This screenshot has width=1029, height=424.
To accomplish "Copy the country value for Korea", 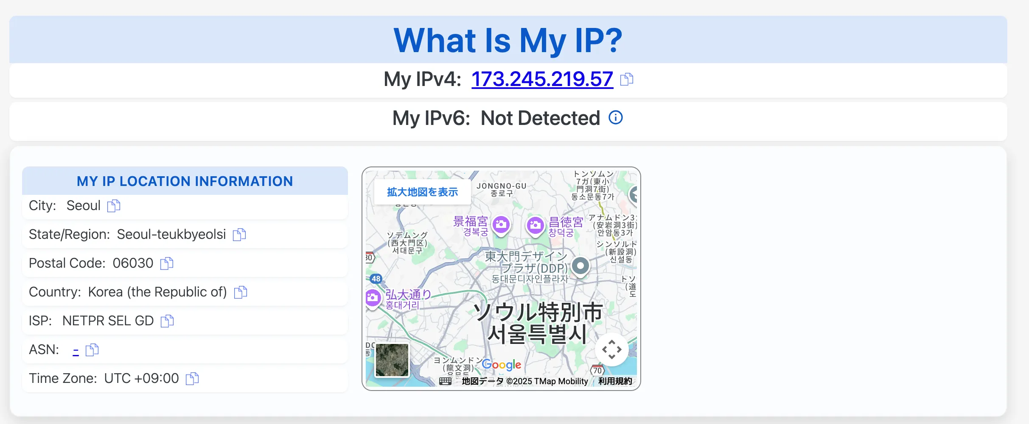I will point(241,292).
